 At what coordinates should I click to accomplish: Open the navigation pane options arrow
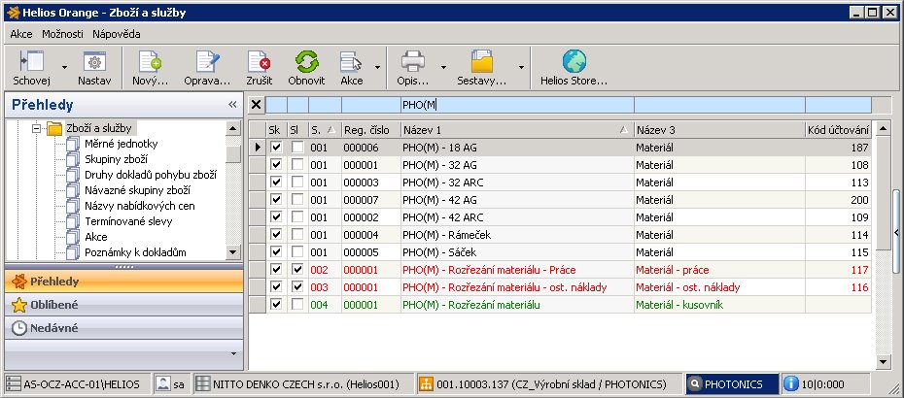click(233, 353)
